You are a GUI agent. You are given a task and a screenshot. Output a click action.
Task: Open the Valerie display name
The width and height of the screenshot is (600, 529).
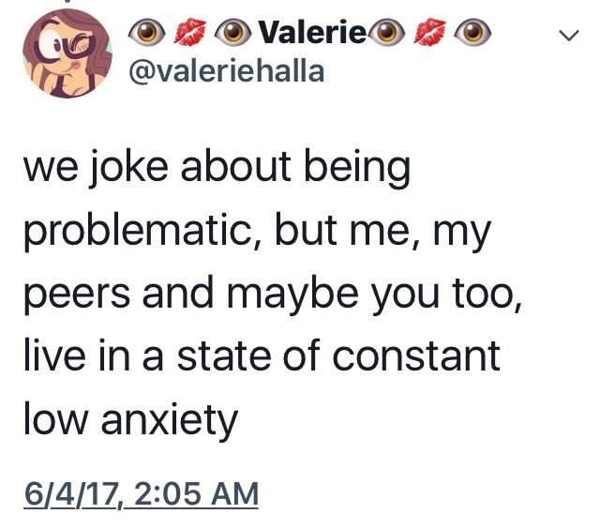coord(308,36)
